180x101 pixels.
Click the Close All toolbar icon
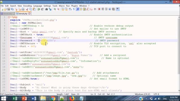[x=19, y=9]
